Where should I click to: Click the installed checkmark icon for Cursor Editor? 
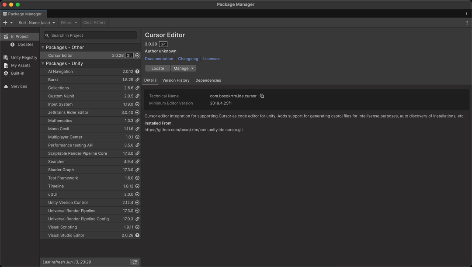(x=137, y=55)
